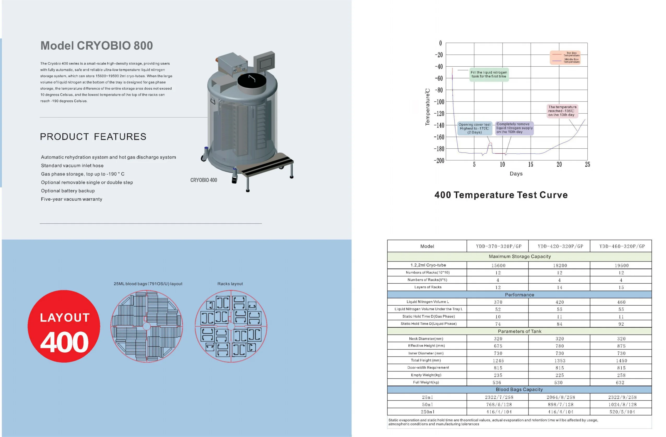Viewport: 666px width, 437px height.
Task: Click the '74' liquid phase hold time cell
Action: click(498, 324)
